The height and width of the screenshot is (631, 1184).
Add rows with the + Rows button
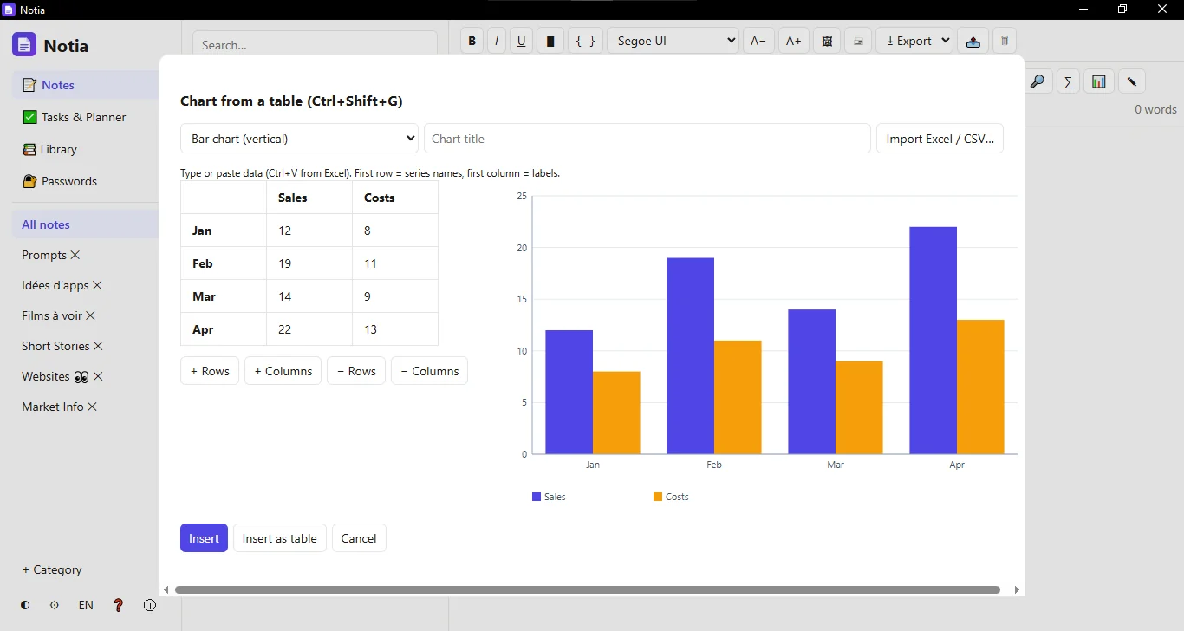point(210,371)
